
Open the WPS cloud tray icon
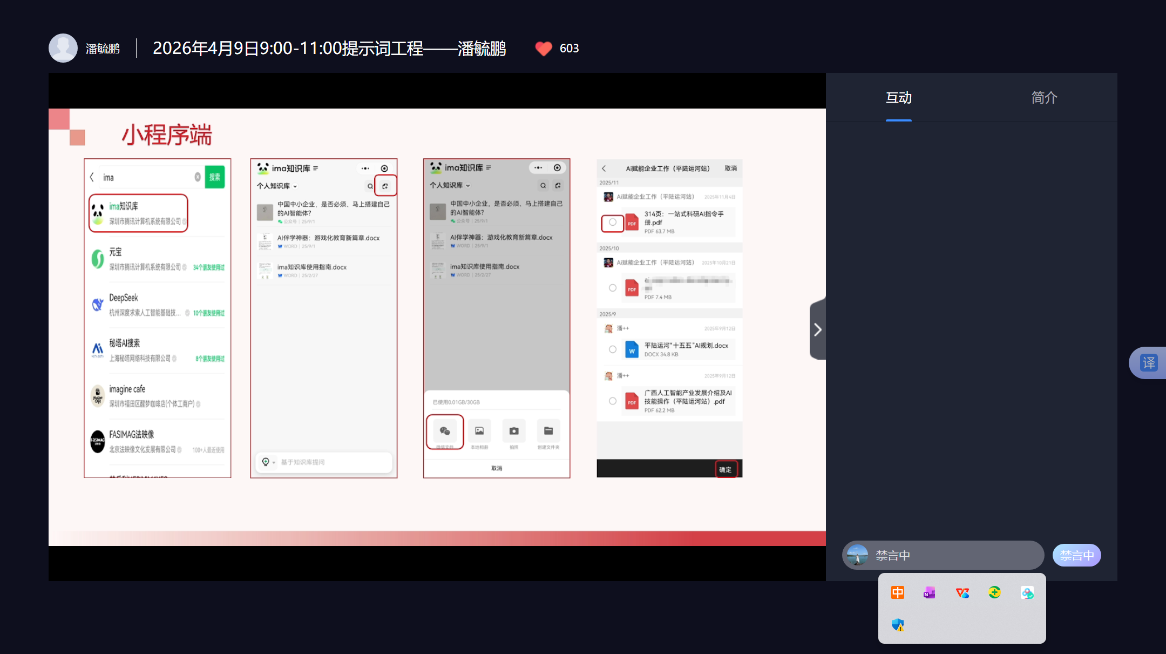pyautogui.click(x=962, y=593)
